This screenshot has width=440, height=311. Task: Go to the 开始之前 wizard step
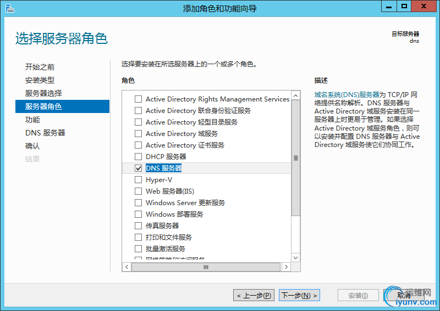click(x=40, y=67)
